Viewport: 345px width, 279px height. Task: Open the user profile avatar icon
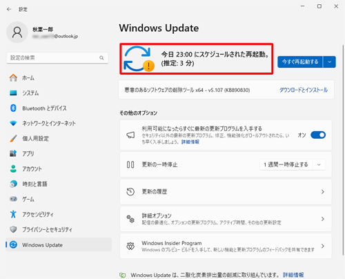[17, 32]
